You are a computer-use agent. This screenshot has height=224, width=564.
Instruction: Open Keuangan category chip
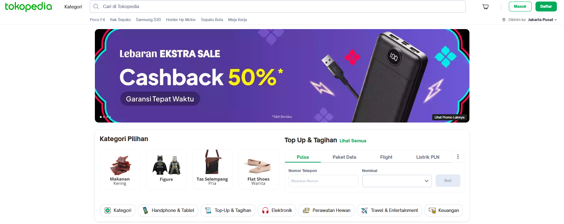[444, 210]
